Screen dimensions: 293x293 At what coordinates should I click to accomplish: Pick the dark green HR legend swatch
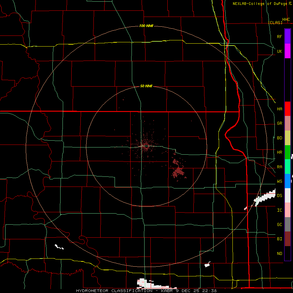(287, 152)
